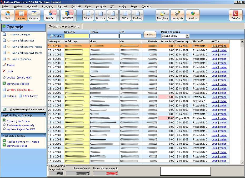Viewport: 245px width, 178px height.
Task: Click the table scrollbar down arrow
Action: [242, 162]
